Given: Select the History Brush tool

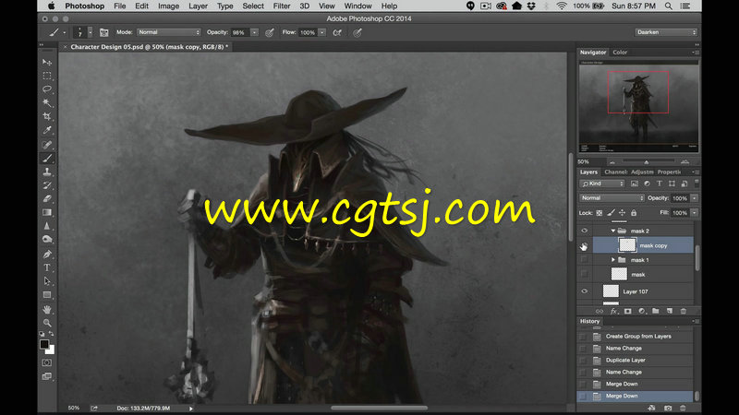Looking at the screenshot, I should click(x=47, y=185).
